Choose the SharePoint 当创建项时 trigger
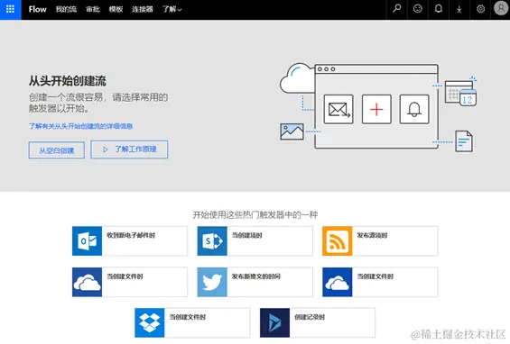 [x=255, y=240]
